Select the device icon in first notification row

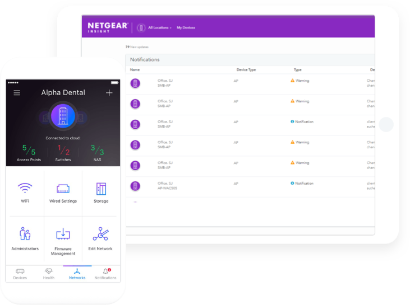click(135, 83)
